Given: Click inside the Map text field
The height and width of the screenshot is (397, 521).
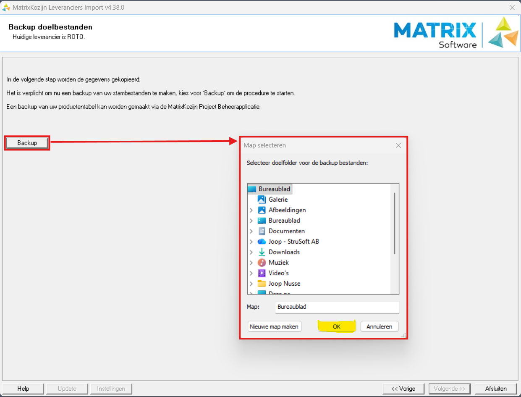Looking at the screenshot, I should pyautogui.click(x=337, y=307).
